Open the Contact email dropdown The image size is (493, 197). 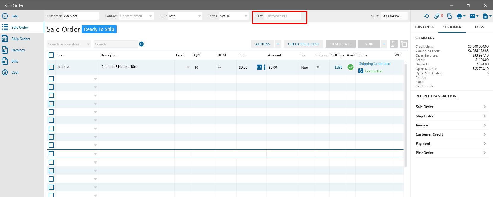(x=151, y=16)
